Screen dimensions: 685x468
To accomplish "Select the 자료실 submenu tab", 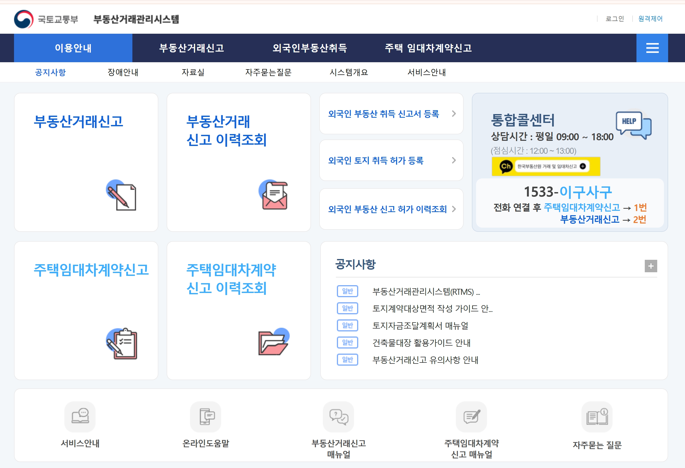I will pos(193,72).
